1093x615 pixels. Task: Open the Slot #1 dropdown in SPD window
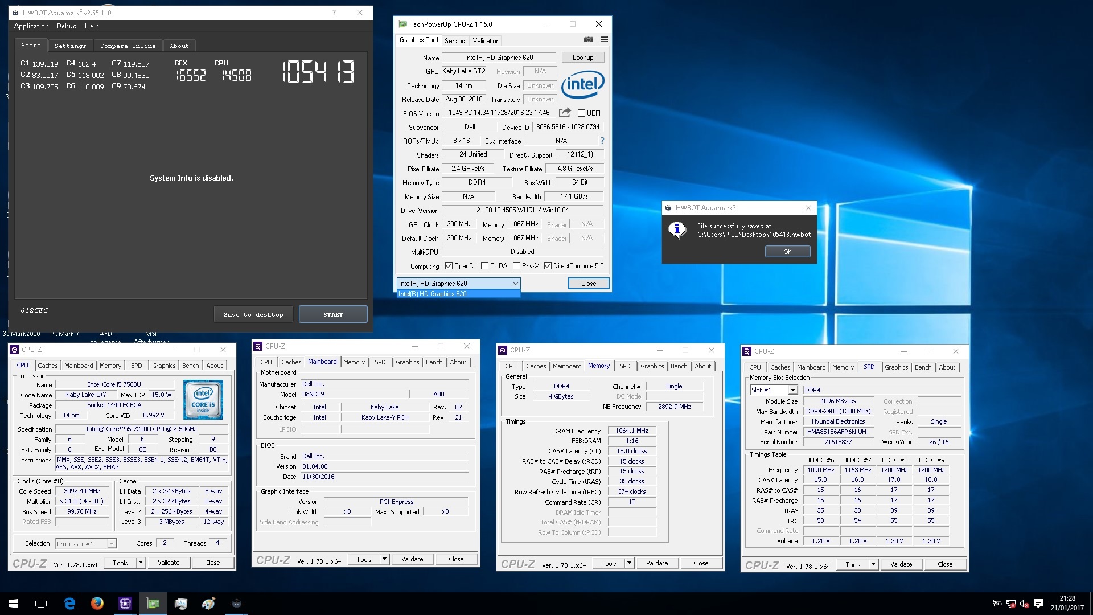[774, 390]
